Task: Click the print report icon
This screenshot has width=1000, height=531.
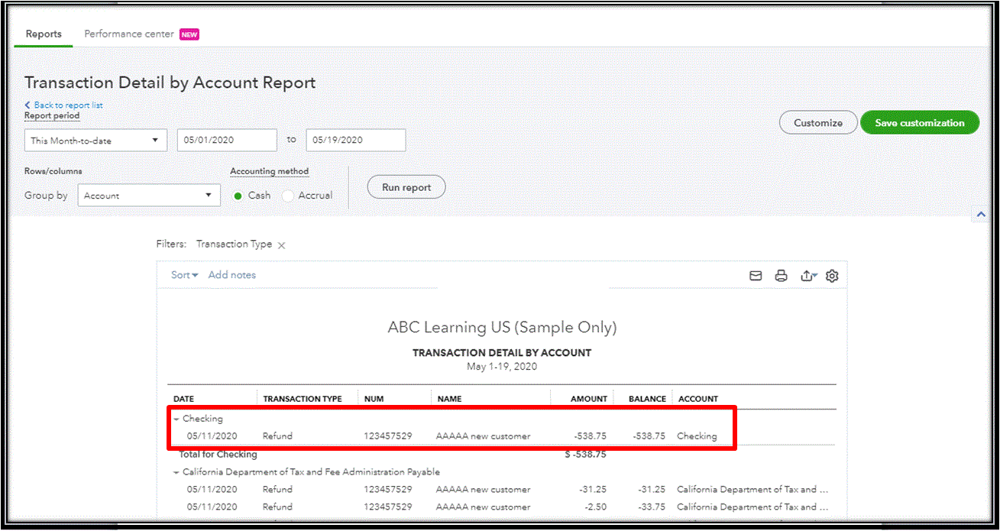Action: (781, 276)
